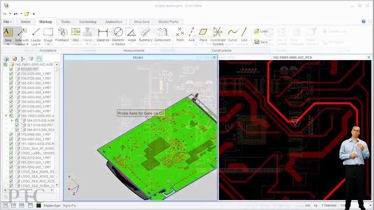Switch to the Home ribbon tab
The height and width of the screenshot is (210, 374).
coord(25,22)
